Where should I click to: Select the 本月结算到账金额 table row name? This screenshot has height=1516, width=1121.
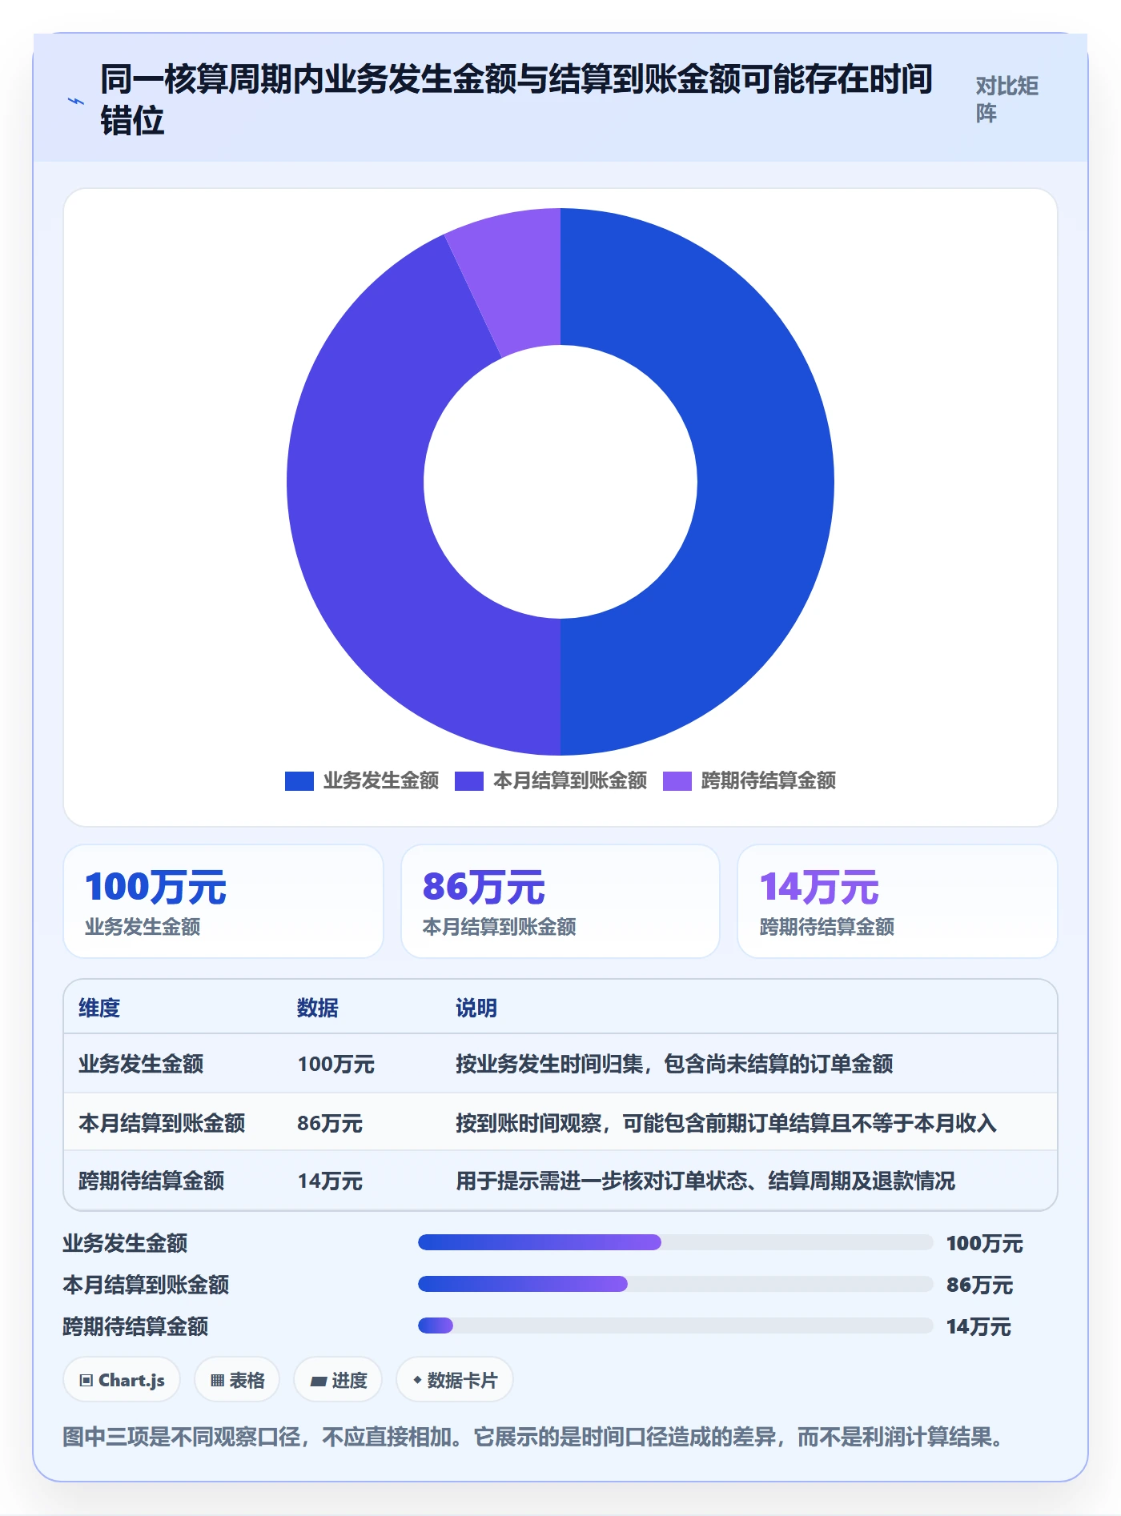pyautogui.click(x=162, y=1123)
